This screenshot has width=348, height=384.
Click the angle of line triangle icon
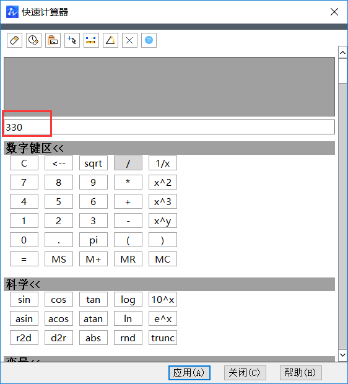110,40
